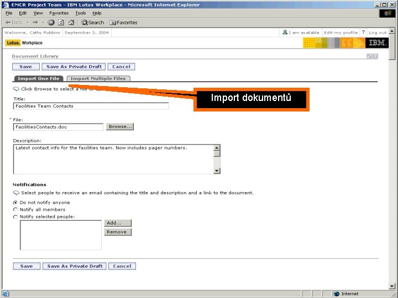Viewport: 398px width, 298px height.
Task: Select the 'Notify all members' radio button
Action: point(15,210)
